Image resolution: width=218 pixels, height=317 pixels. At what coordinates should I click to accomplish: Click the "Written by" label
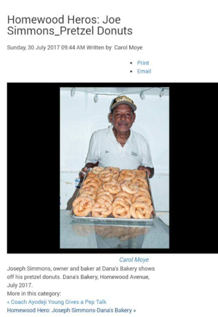pyautogui.click(x=99, y=48)
